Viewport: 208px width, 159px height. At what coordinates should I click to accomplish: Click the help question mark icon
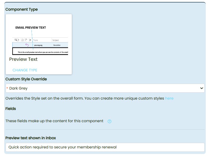[109, 121]
